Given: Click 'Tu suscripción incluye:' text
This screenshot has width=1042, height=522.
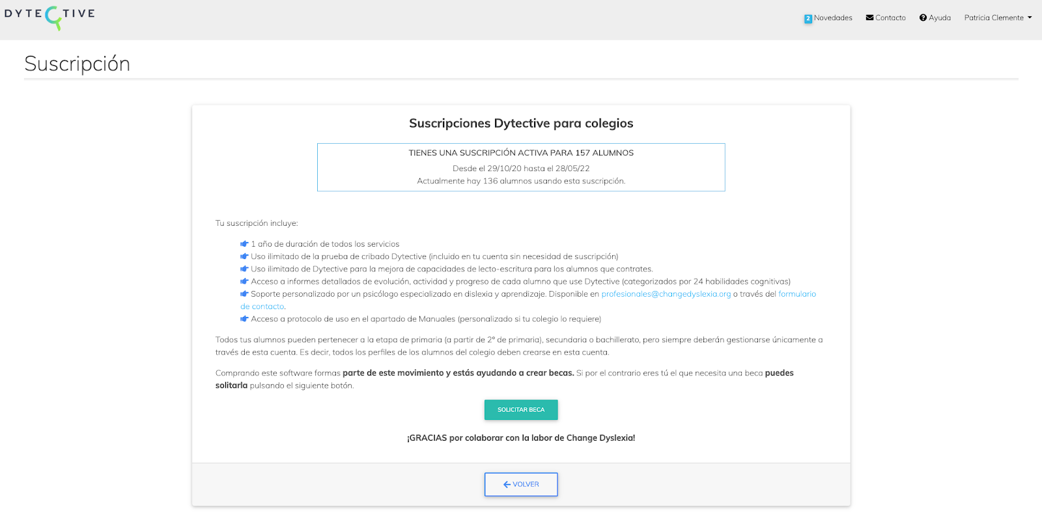Looking at the screenshot, I should point(257,223).
